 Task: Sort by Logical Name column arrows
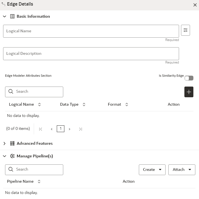point(39,105)
